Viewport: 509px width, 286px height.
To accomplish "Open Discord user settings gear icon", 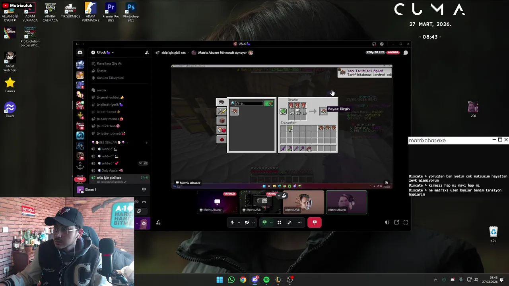I will tap(144, 223).
